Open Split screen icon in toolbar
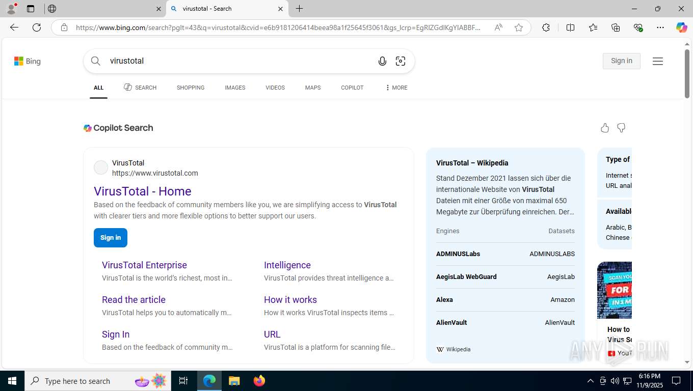 tap(570, 27)
